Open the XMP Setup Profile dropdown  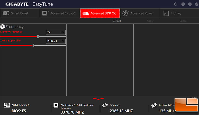pos(56,41)
